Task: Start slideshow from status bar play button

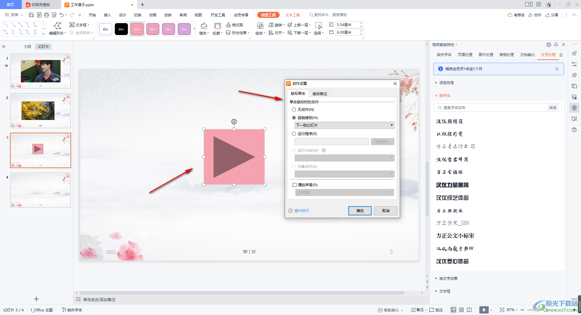Action: click(484, 310)
